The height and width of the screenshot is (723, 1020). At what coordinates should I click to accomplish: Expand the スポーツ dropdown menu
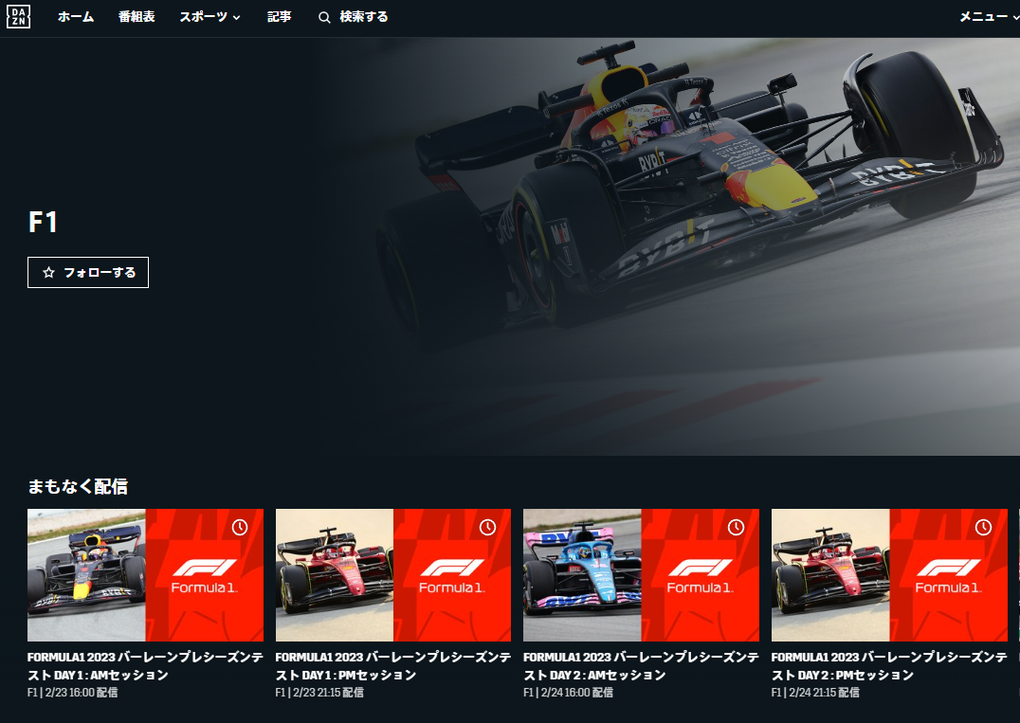point(210,17)
